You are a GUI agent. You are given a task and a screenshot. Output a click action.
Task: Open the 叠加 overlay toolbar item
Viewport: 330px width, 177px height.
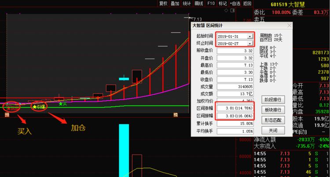(175, 4)
